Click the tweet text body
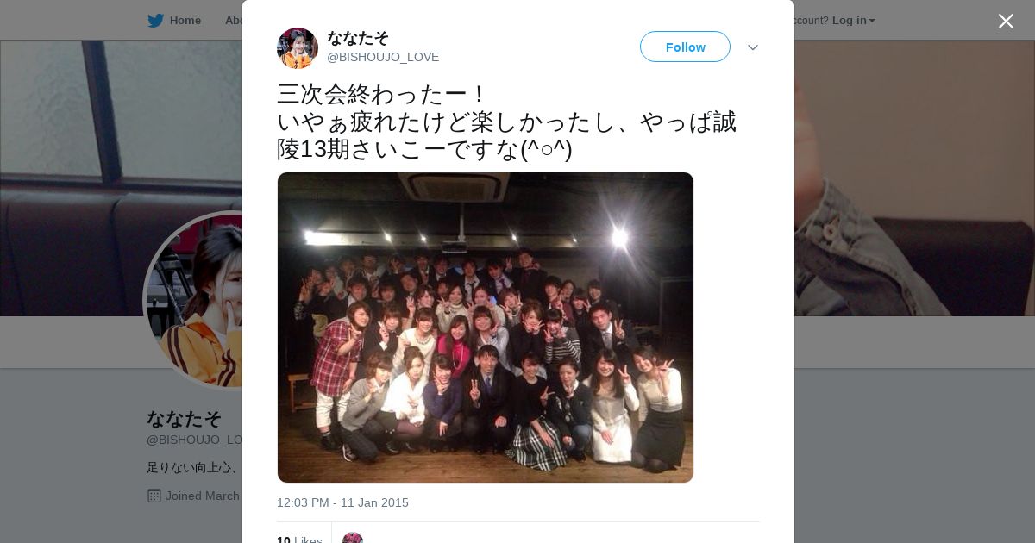This screenshot has height=543, width=1035. coord(506,122)
